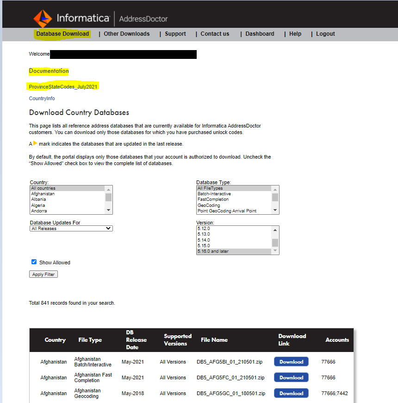Select Andorra in the Country list
Screen dimensions: 398x403
68,211
